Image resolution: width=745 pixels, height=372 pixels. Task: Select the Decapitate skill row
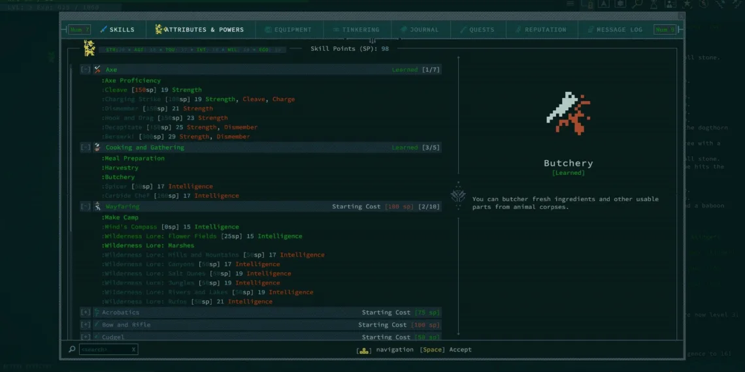[x=179, y=127]
